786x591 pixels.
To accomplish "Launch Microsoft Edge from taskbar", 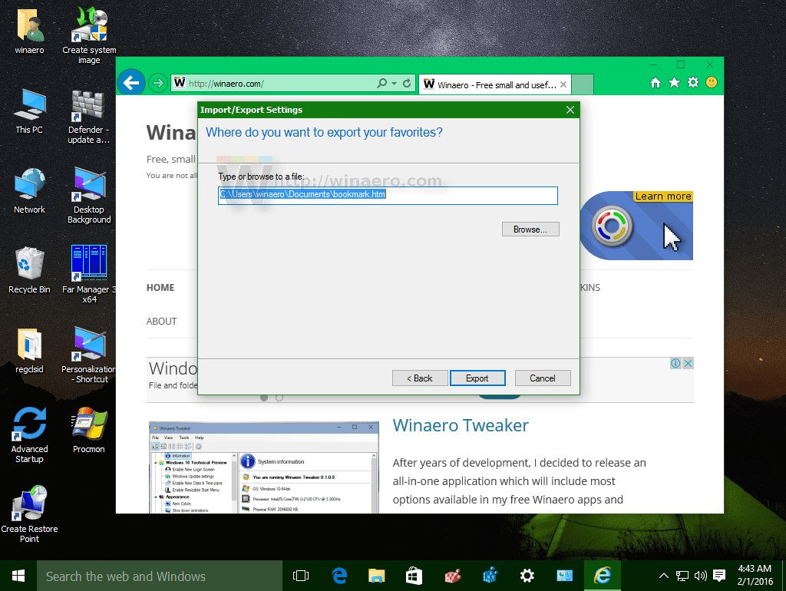I will (x=339, y=576).
